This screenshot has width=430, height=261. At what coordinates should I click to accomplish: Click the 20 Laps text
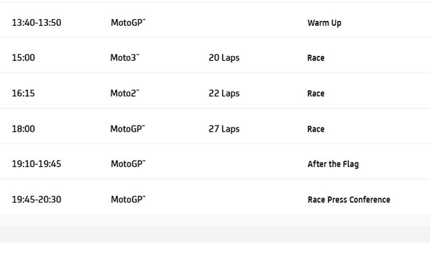pos(224,58)
